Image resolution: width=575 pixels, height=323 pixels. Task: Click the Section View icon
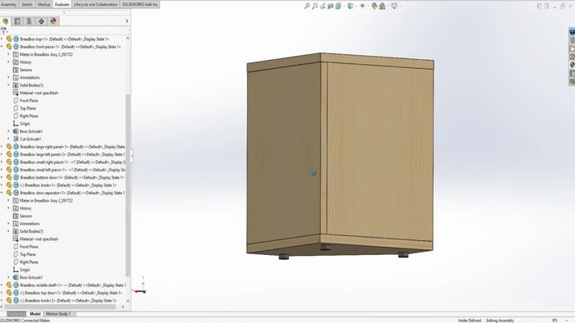(x=330, y=6)
